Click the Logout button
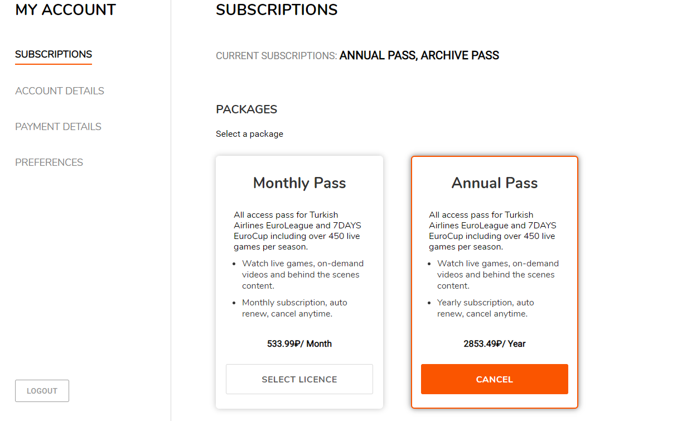Viewport: 677px width, 421px height. tap(42, 391)
